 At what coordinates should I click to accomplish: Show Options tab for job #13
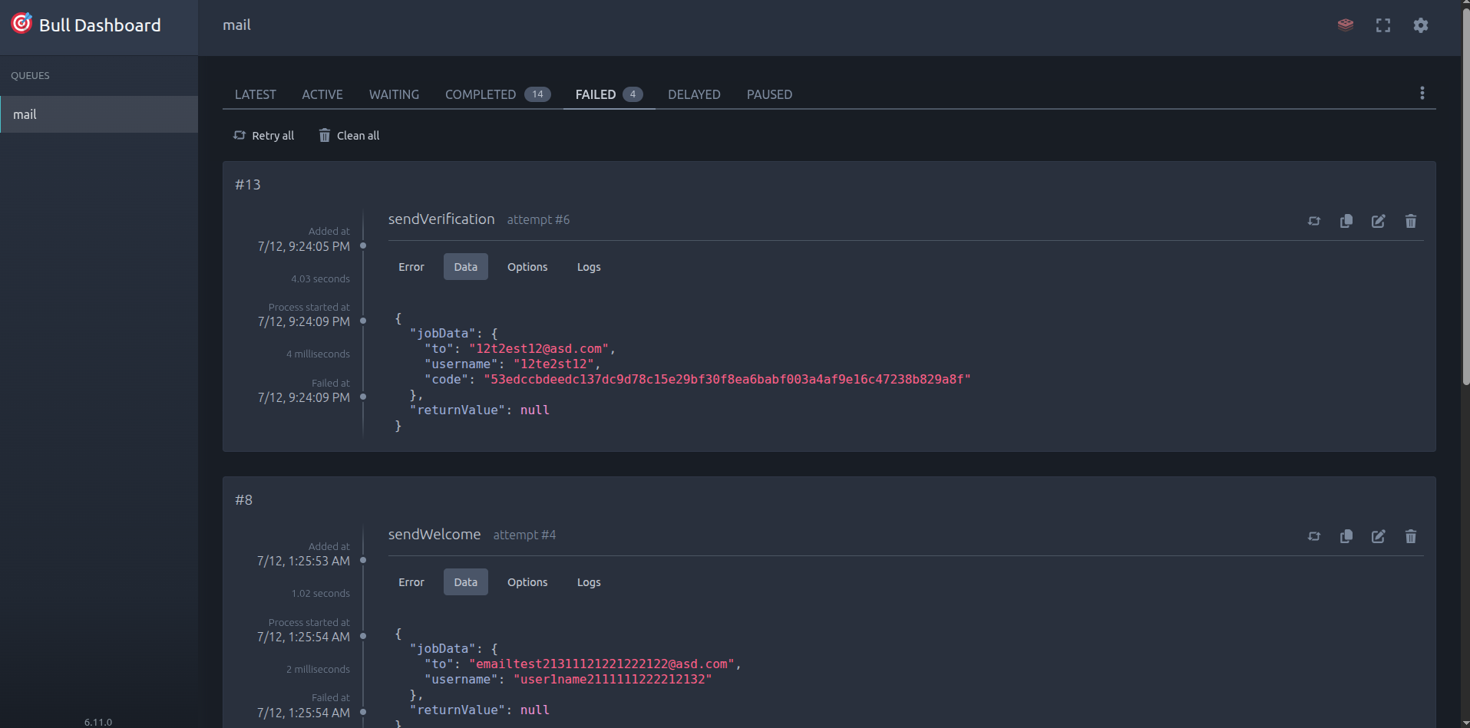pos(527,267)
